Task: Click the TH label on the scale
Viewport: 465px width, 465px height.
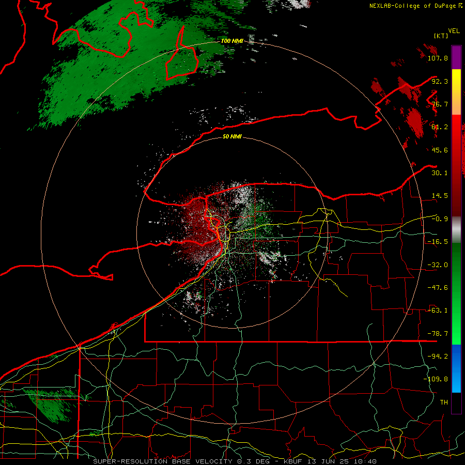Action: [x=444, y=402]
